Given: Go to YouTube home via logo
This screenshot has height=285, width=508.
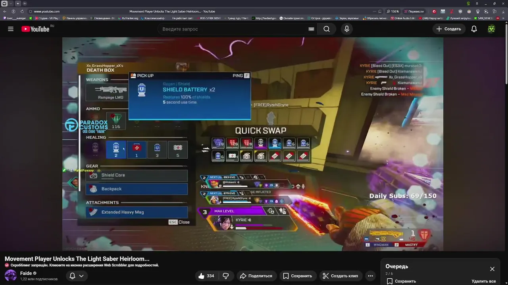Looking at the screenshot, I should [35, 29].
